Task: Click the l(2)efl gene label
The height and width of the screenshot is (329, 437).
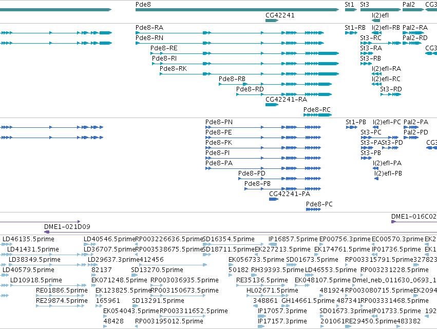Action: point(380,15)
